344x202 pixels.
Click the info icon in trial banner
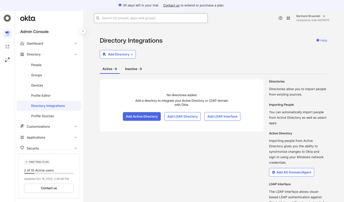120,5
